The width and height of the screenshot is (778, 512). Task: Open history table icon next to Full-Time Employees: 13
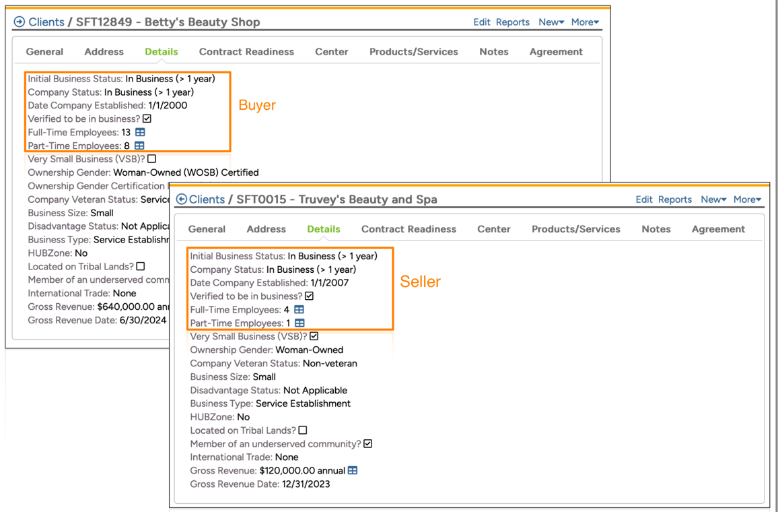pyautogui.click(x=140, y=132)
